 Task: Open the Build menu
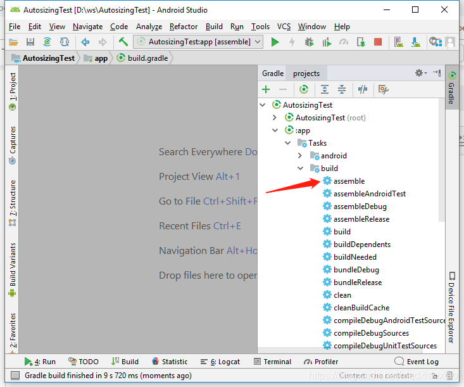pos(214,27)
